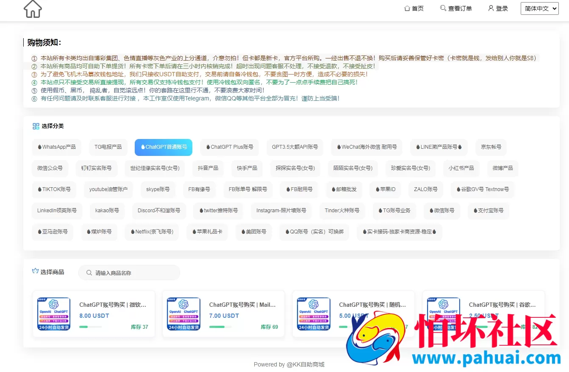The width and height of the screenshot is (569, 372).
Task: Select the WhatsApp产品 category
Action: (57, 147)
